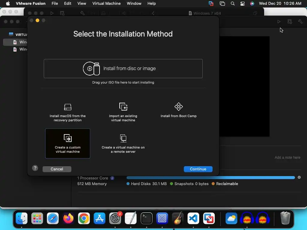This screenshot has width=307, height=230.
Task: Click the disk usage bar
Action: (211, 178)
